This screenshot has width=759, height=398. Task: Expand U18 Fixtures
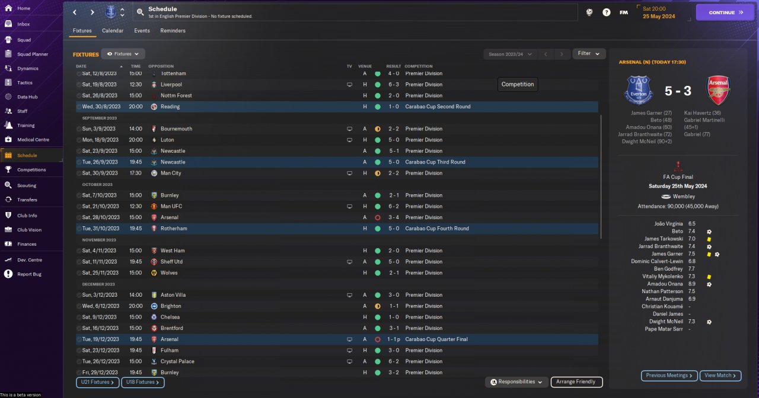tap(143, 383)
